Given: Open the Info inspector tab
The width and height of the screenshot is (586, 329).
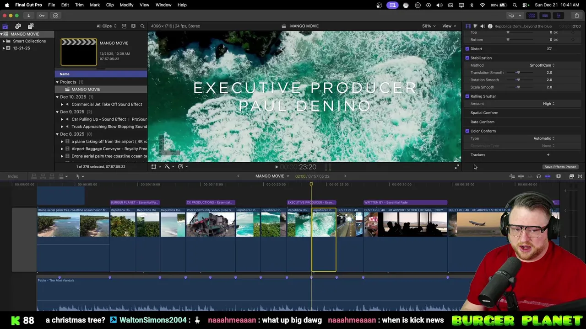Looking at the screenshot, I should (490, 26).
